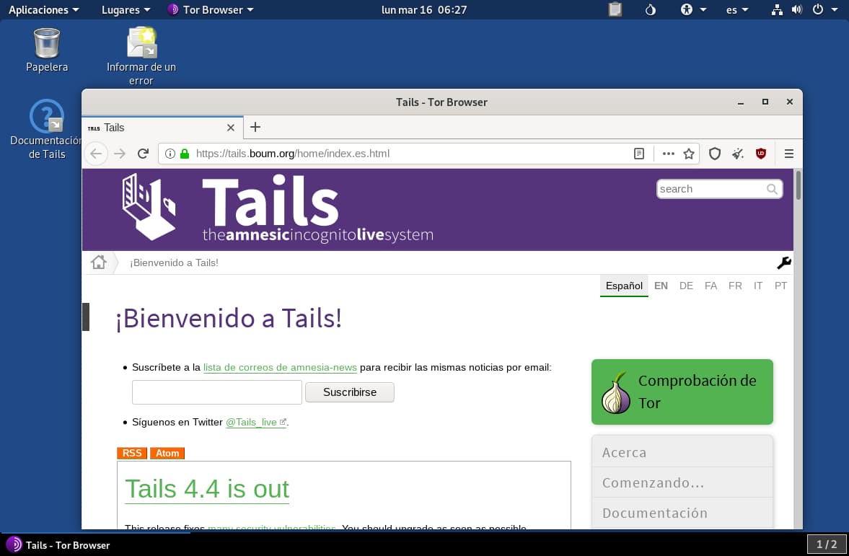
Task: Open the Firefox hamburger menu
Action: (x=789, y=154)
